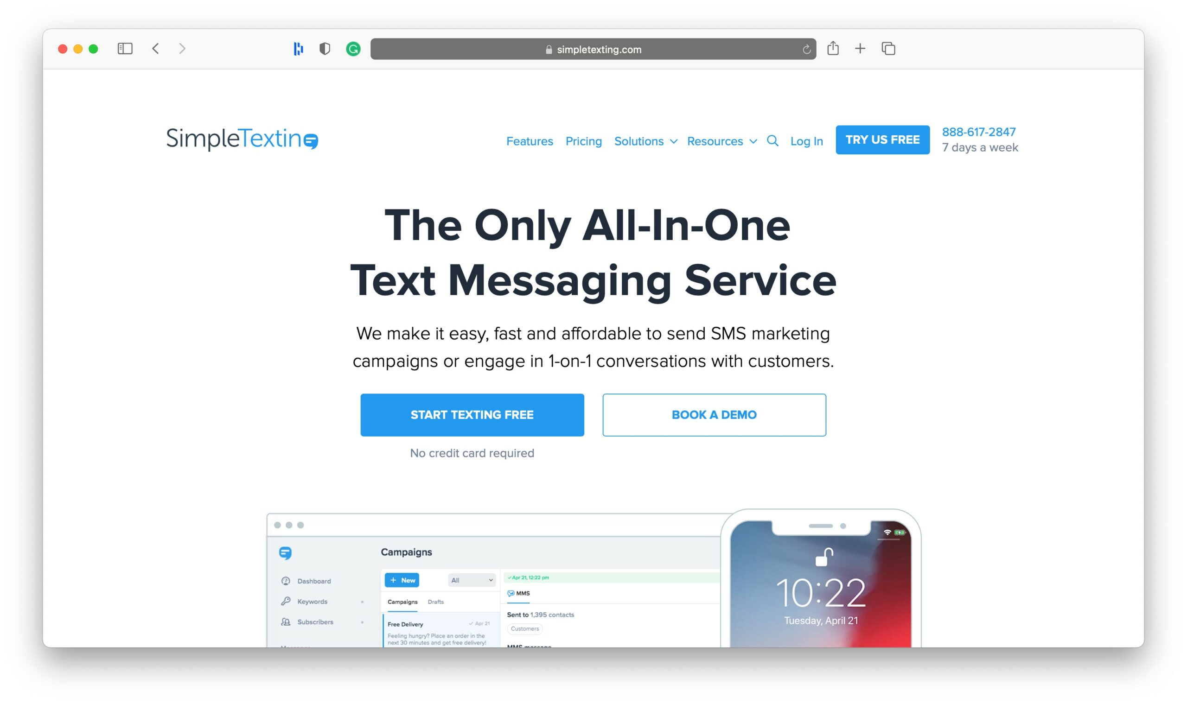The height and width of the screenshot is (704, 1187).
Task: Click the TRY US FREE button
Action: 883,139
